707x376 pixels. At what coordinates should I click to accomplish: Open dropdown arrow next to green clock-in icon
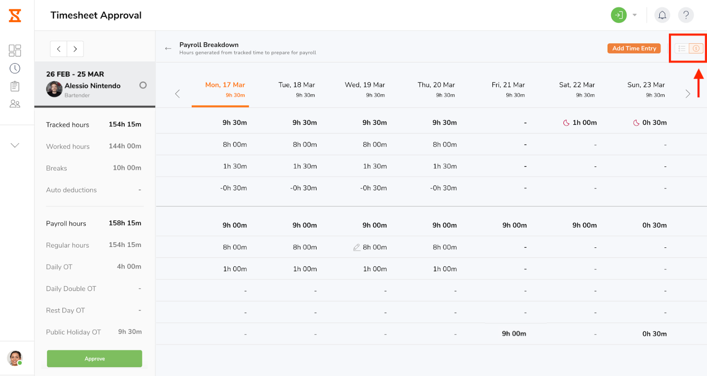pyautogui.click(x=635, y=15)
